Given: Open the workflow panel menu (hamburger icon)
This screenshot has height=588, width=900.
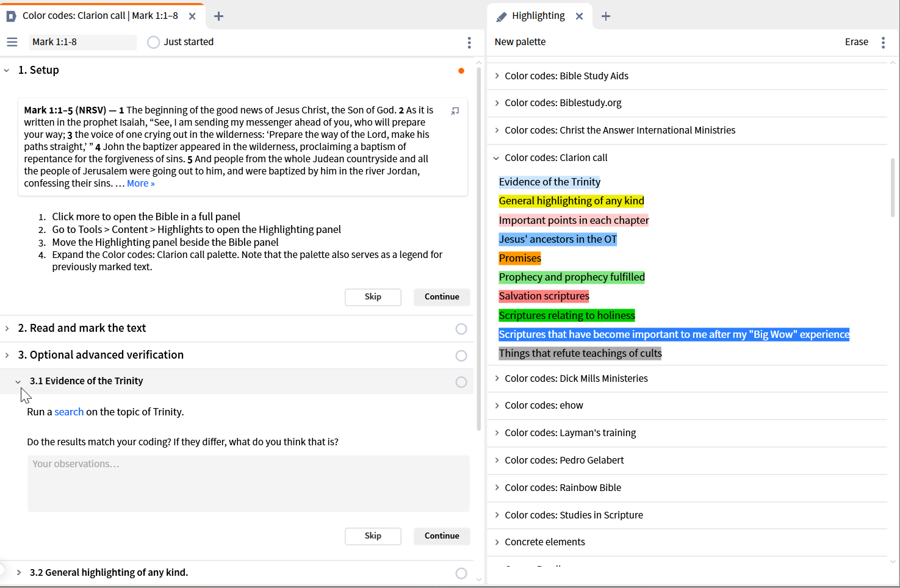Looking at the screenshot, I should tap(12, 42).
